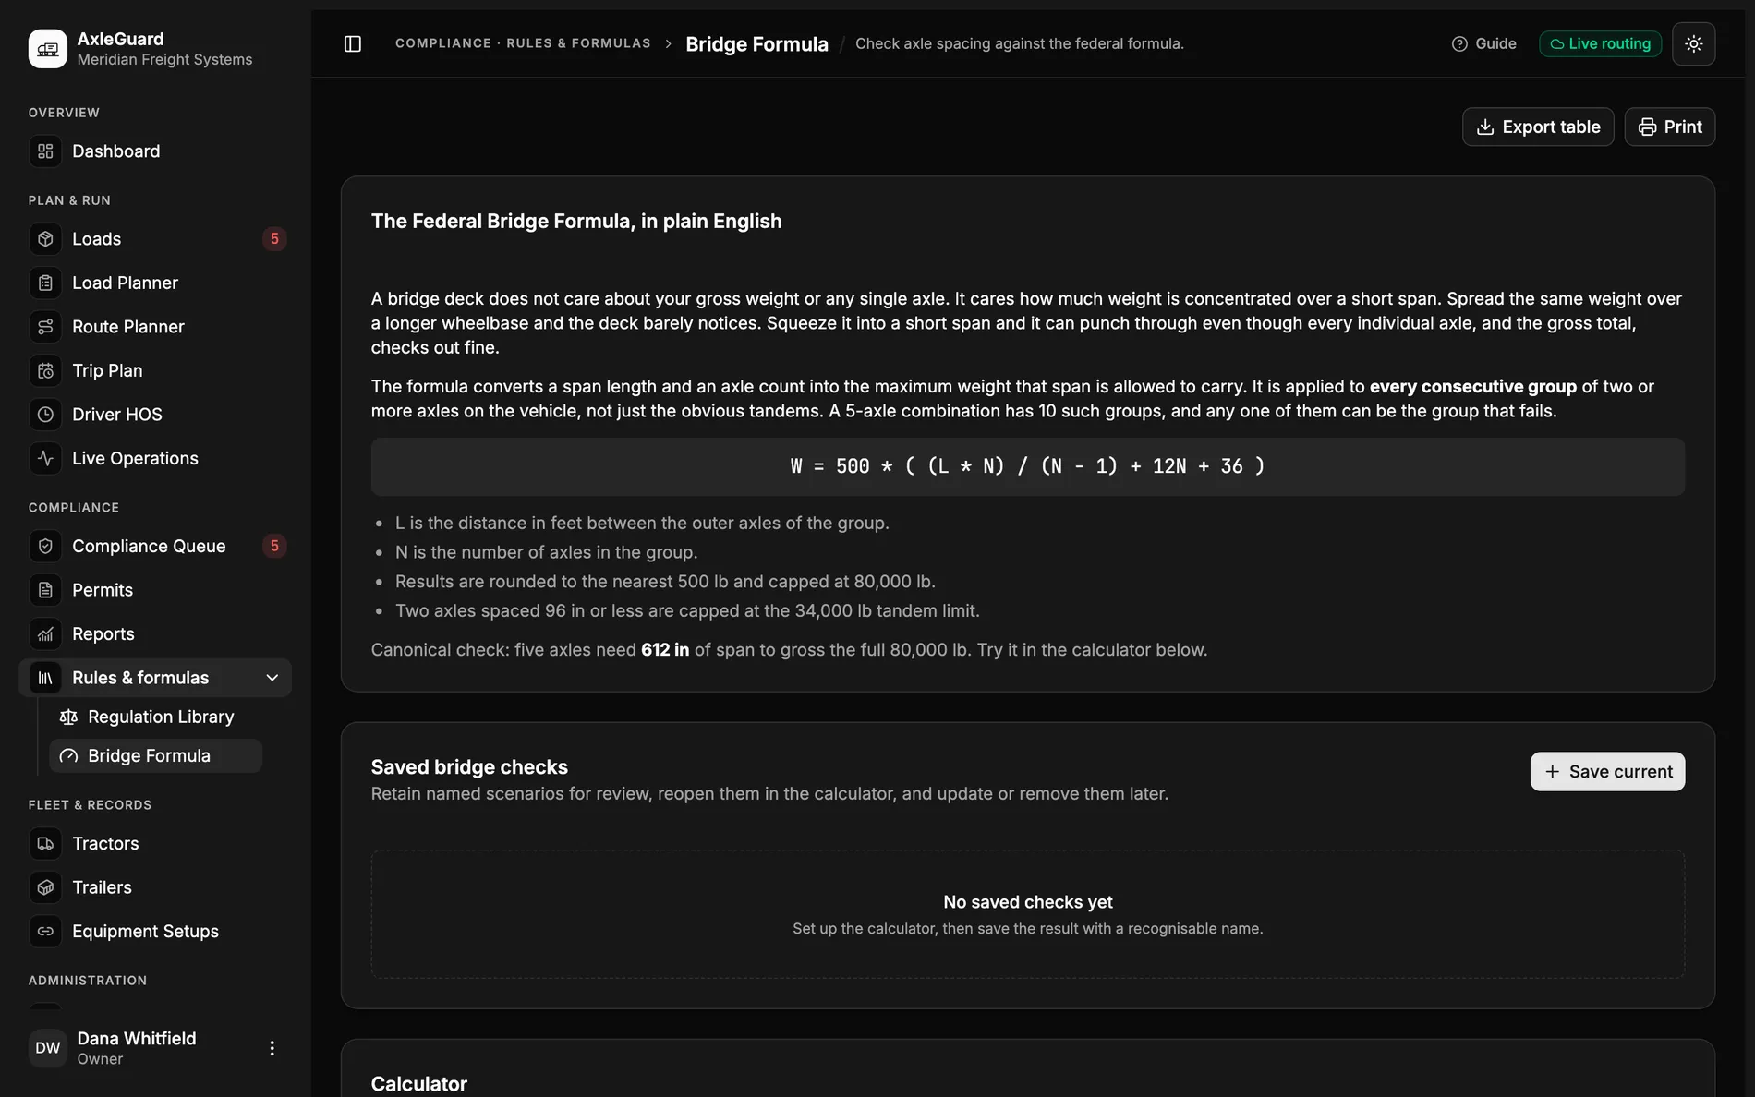Click the Regulation Library scales icon

tap(68, 717)
